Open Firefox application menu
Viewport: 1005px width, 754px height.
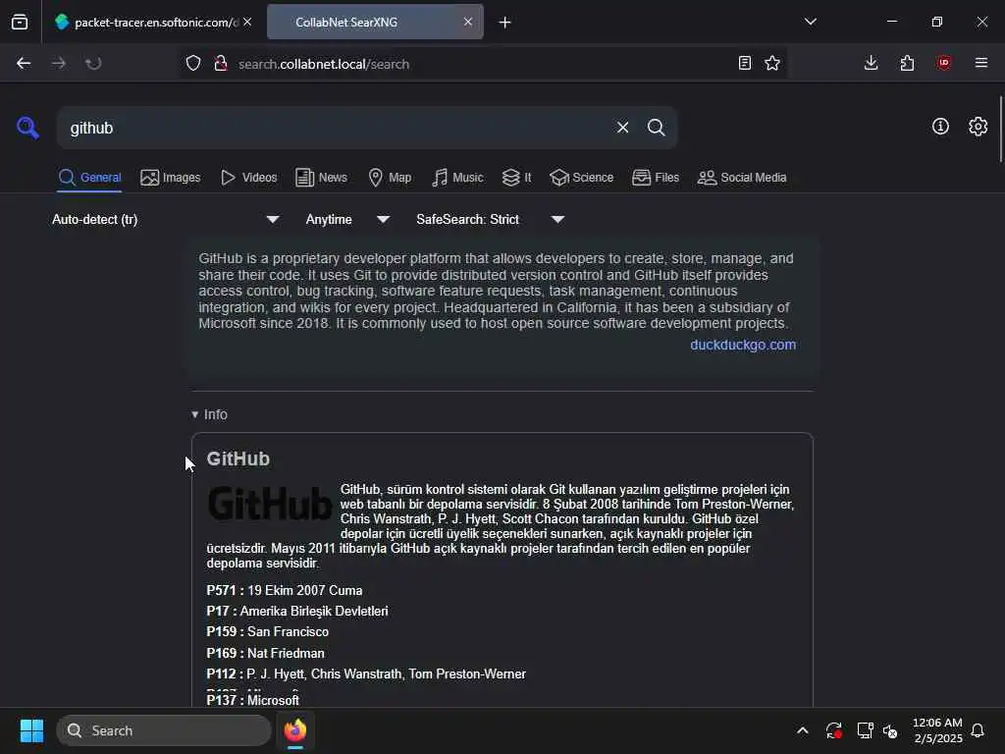click(980, 63)
